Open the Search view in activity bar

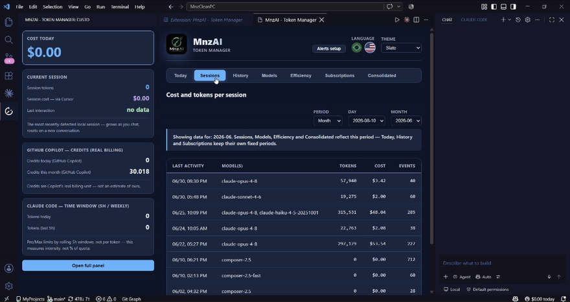click(8, 40)
